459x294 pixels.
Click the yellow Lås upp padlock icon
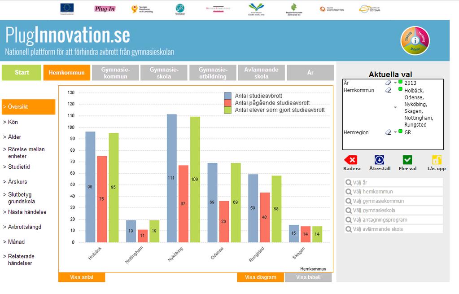pyautogui.click(x=437, y=160)
